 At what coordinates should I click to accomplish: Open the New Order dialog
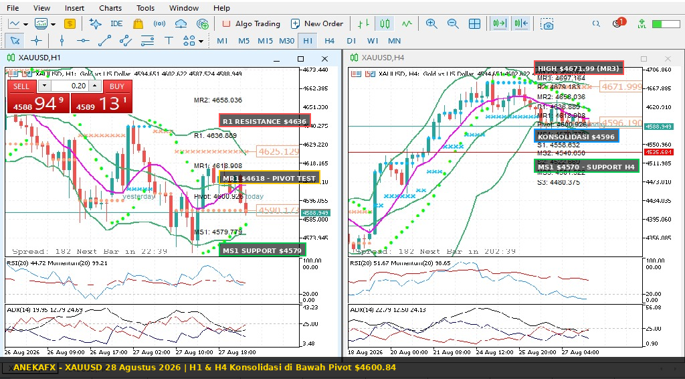(x=317, y=23)
